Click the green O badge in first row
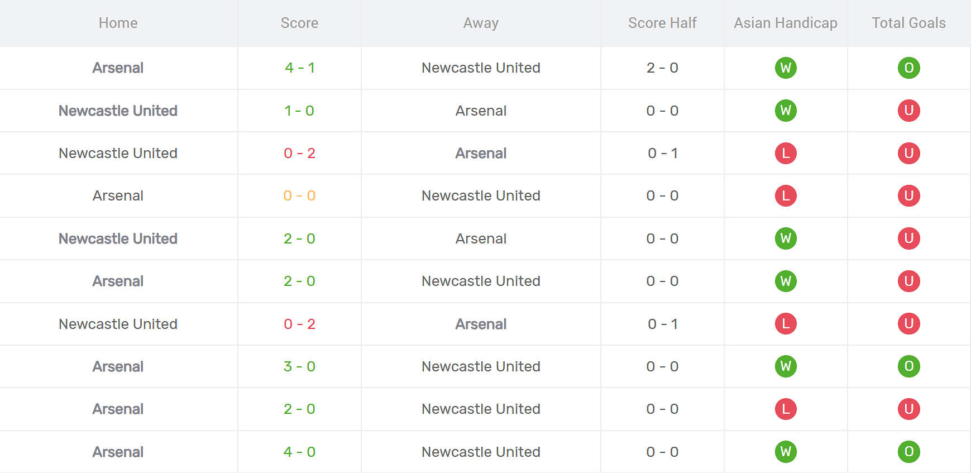This screenshot has height=473, width=971. (908, 68)
